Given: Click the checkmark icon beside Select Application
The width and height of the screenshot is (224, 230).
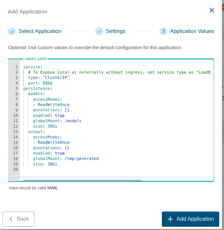Looking at the screenshot, I should 12,31.
